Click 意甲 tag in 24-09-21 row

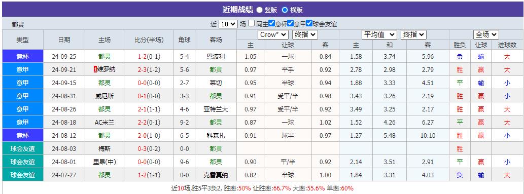click(x=23, y=70)
